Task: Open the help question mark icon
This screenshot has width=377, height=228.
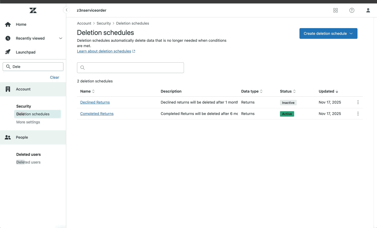Action: point(352,10)
